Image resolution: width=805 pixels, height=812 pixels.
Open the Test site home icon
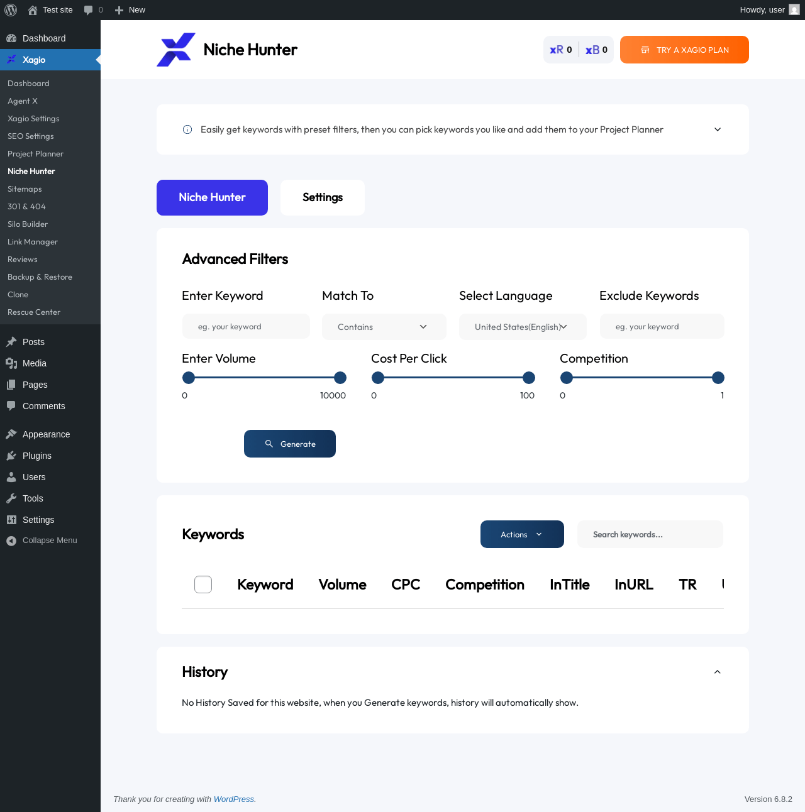33,10
